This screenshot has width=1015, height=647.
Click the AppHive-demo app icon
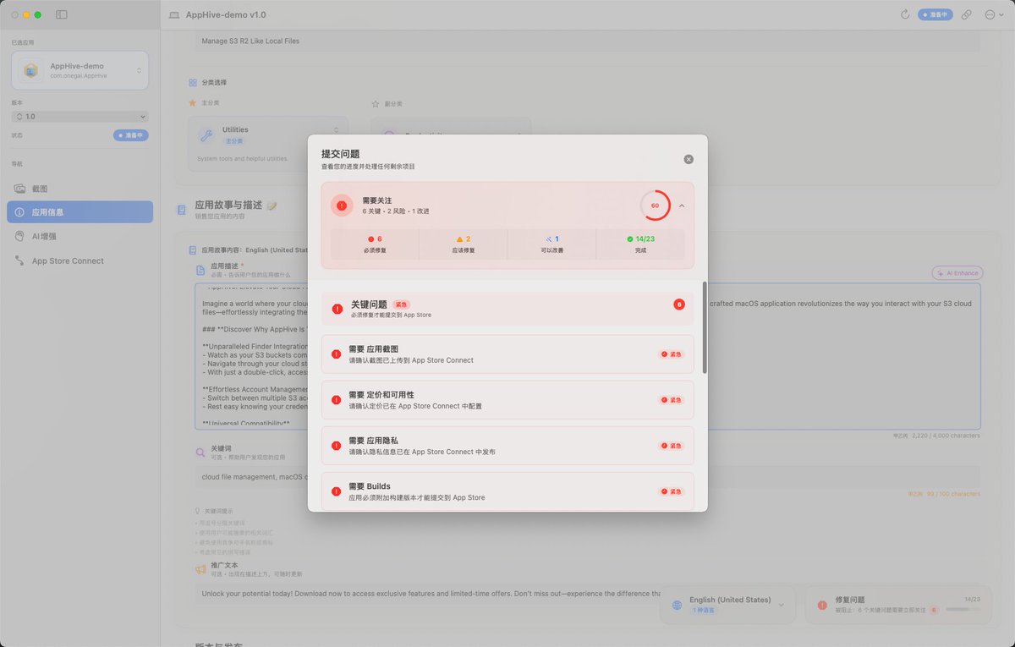(x=31, y=70)
